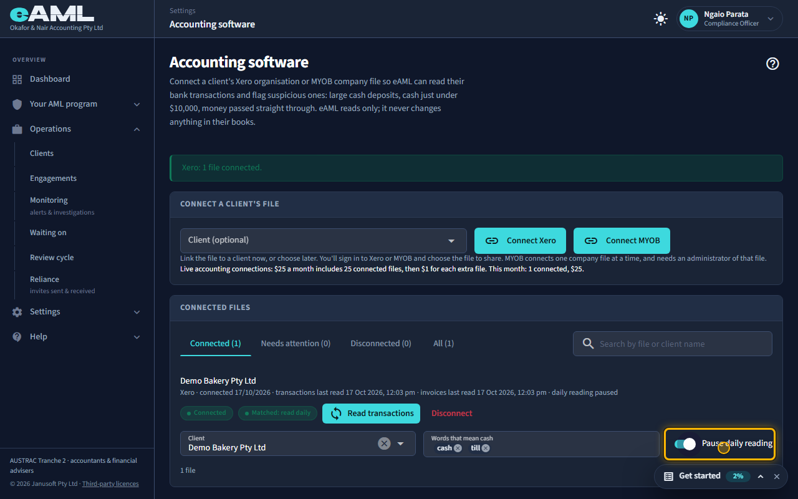This screenshot has width=798, height=499.
Task: Click the NP user avatar
Action: 688,19
